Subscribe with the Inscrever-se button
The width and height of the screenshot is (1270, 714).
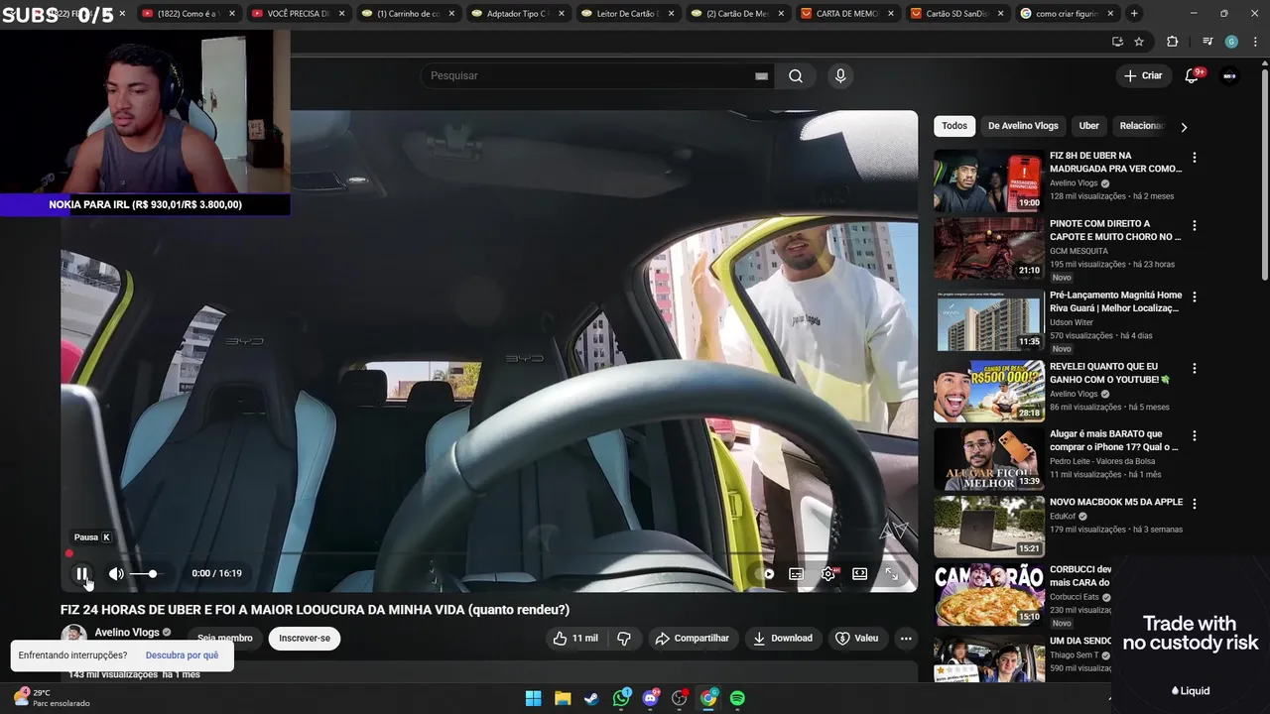click(305, 639)
